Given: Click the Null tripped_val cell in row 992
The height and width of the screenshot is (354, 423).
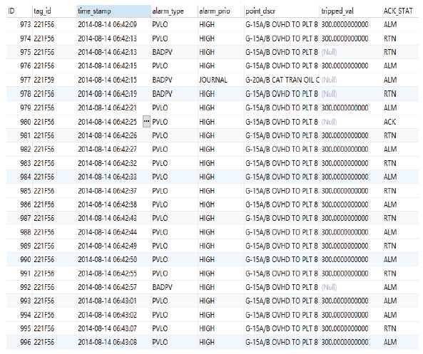Looking at the screenshot, I should pos(351,287).
